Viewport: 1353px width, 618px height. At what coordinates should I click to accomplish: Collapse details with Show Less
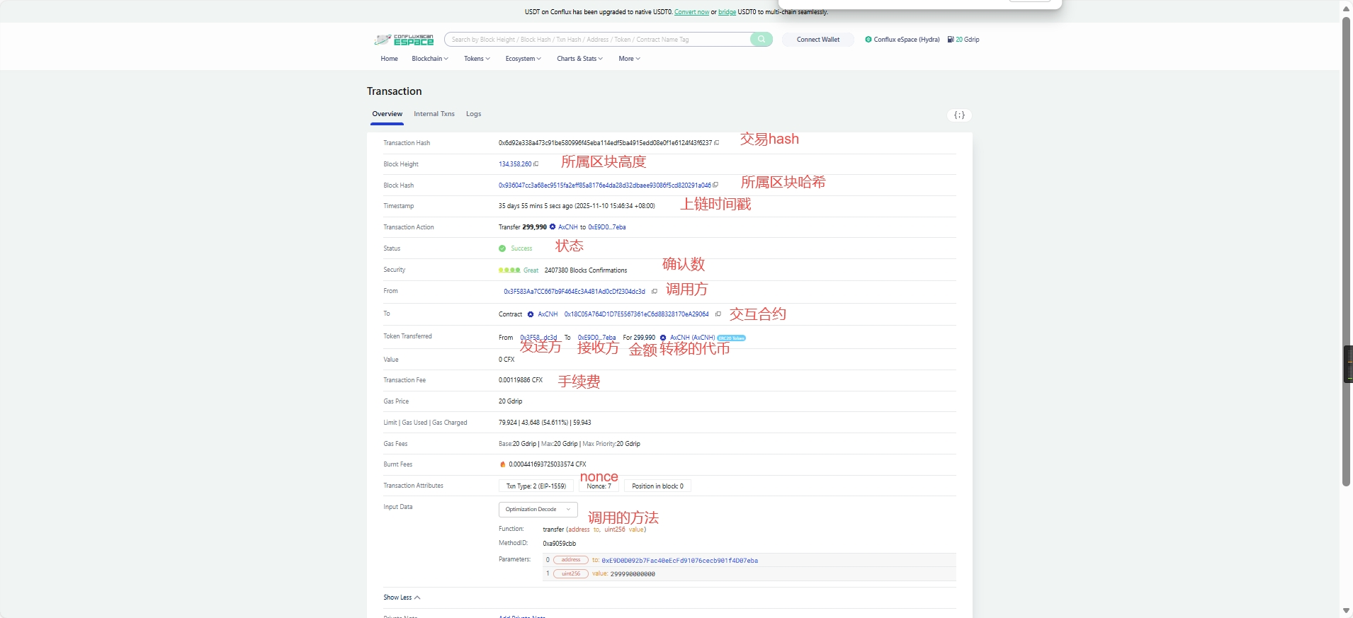[402, 597]
